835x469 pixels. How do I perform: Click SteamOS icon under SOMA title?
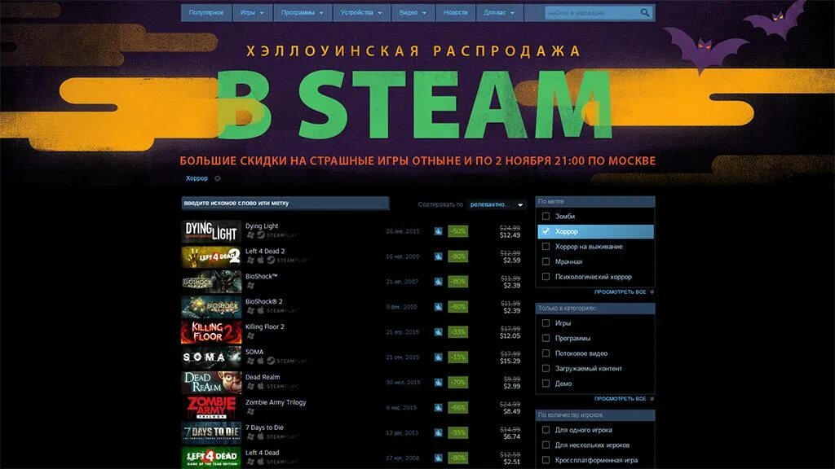(x=271, y=361)
